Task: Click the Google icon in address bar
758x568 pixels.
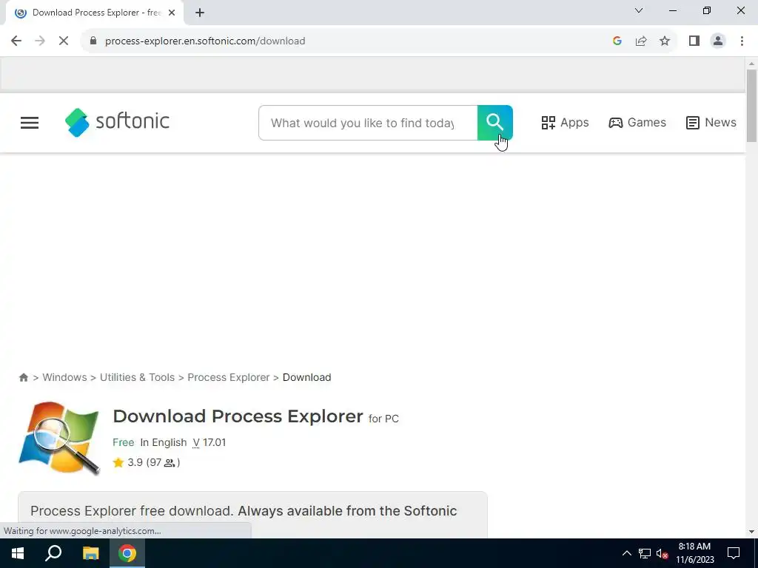Action: pos(617,41)
